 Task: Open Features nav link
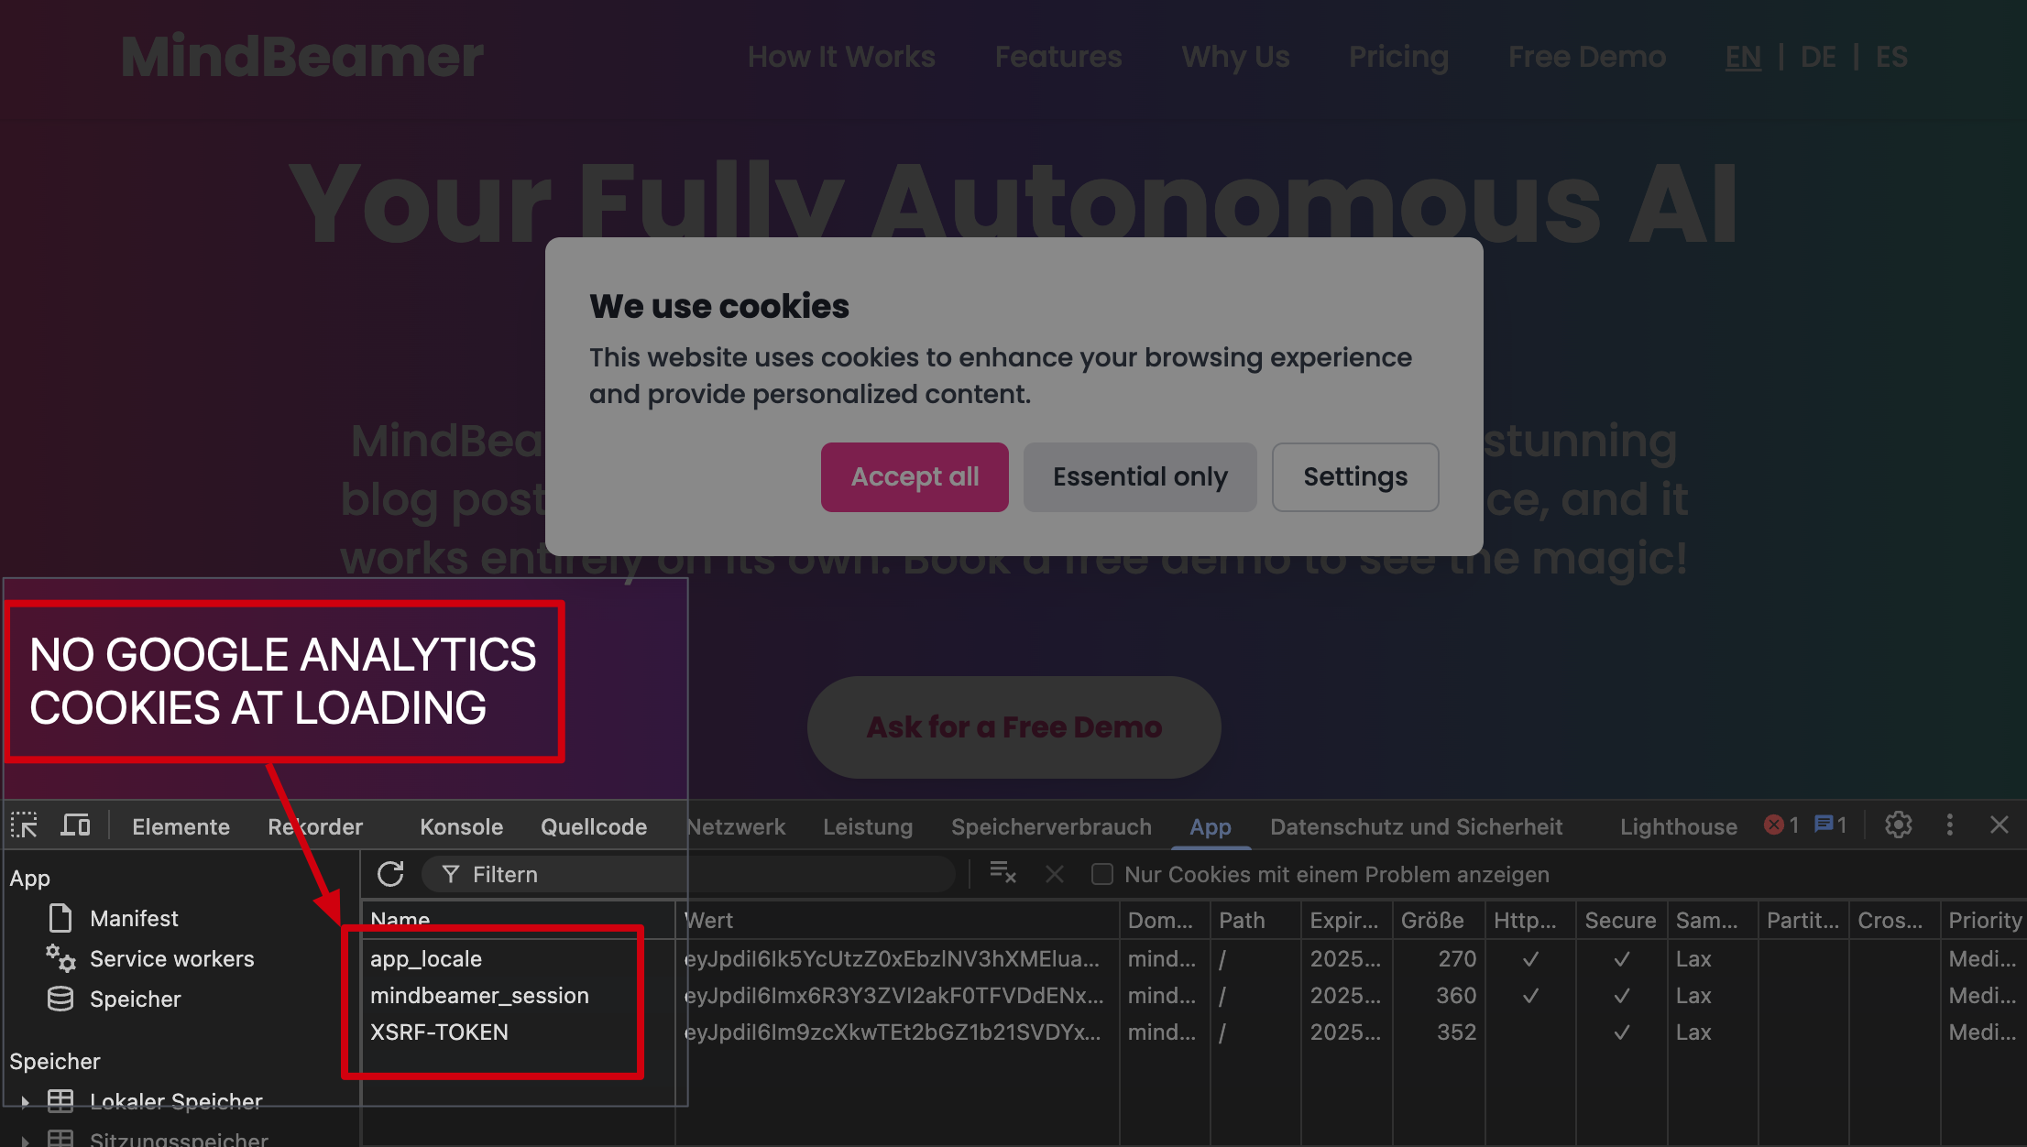[1058, 57]
